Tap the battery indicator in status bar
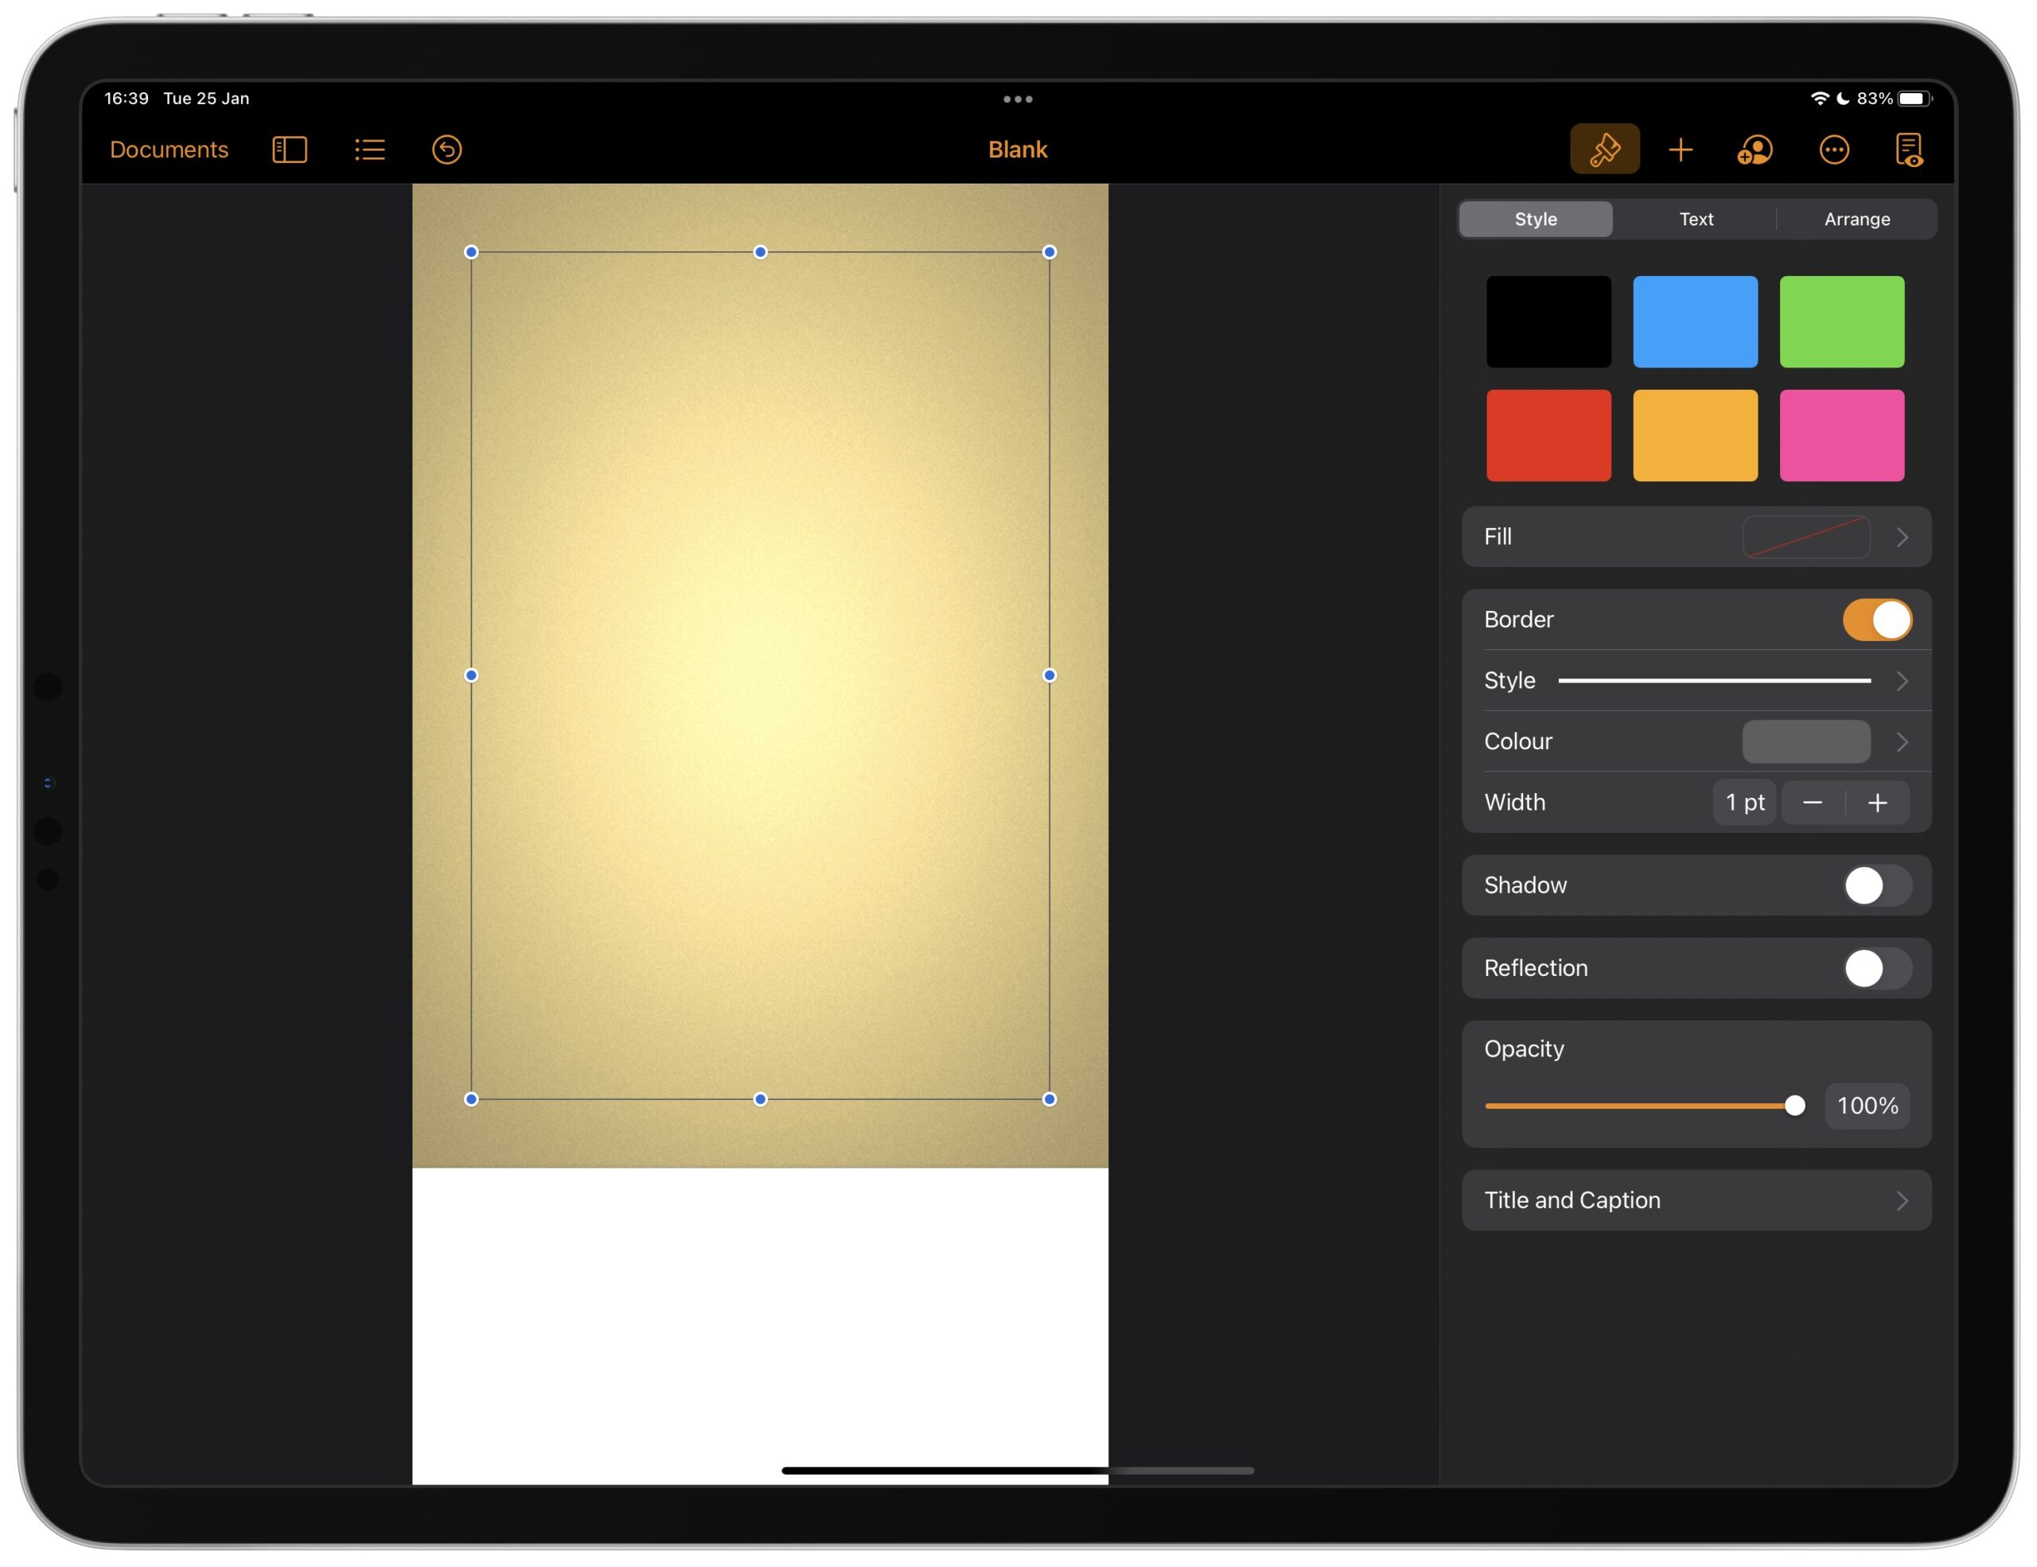Image resolution: width=2037 pixels, height=1567 pixels. pyautogui.click(x=1914, y=98)
